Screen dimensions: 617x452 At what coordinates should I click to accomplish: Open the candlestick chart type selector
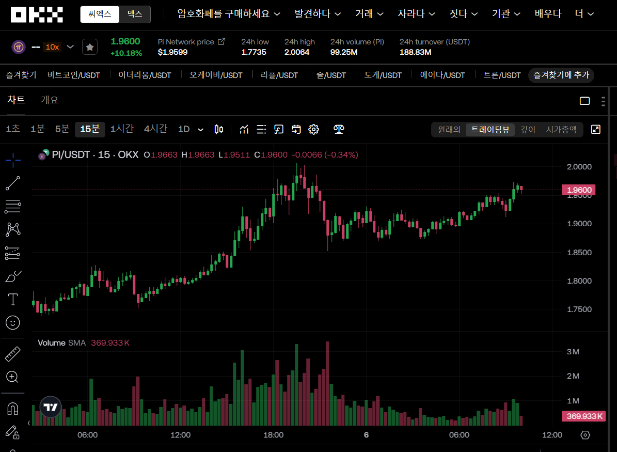coord(219,129)
